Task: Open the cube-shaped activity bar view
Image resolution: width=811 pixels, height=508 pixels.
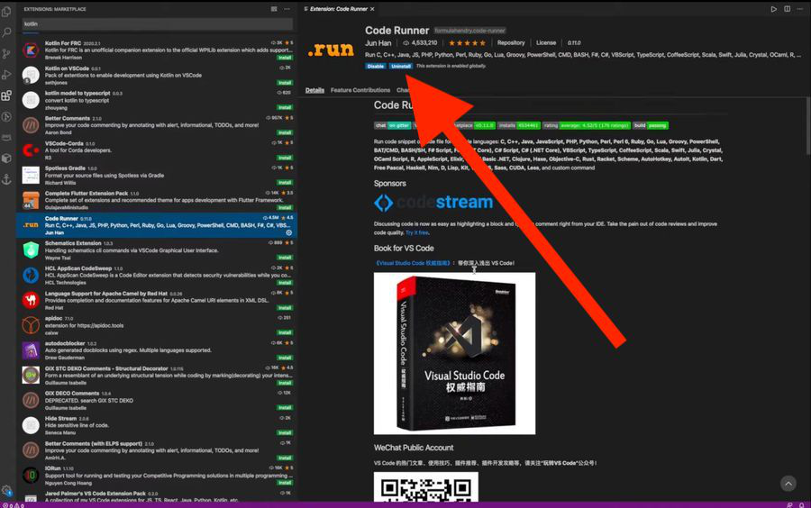Action: (x=6, y=159)
